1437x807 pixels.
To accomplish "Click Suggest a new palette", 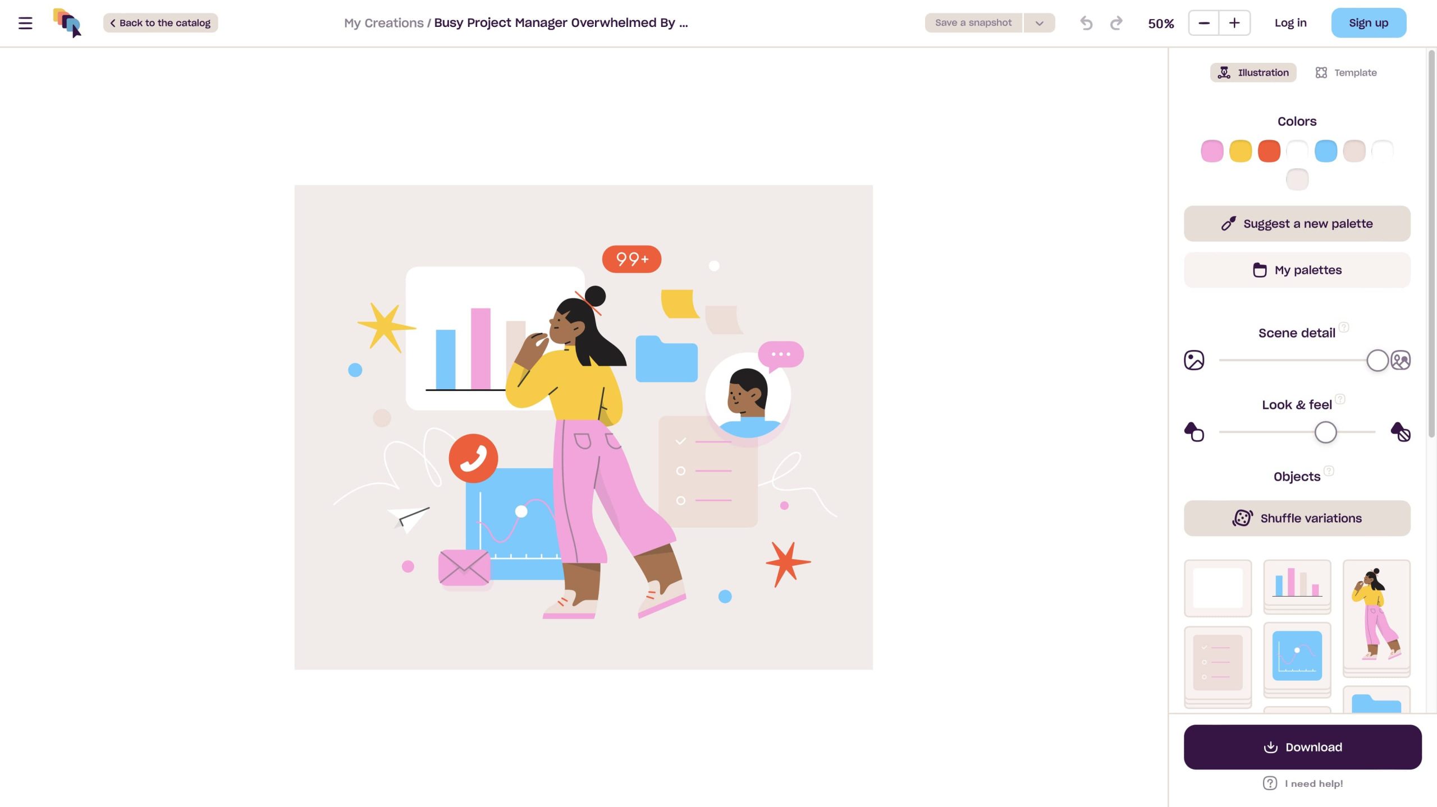I will pos(1297,224).
